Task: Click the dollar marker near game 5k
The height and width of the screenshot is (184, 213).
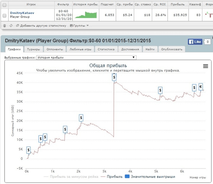Action: pyautogui.click(x=160, y=90)
